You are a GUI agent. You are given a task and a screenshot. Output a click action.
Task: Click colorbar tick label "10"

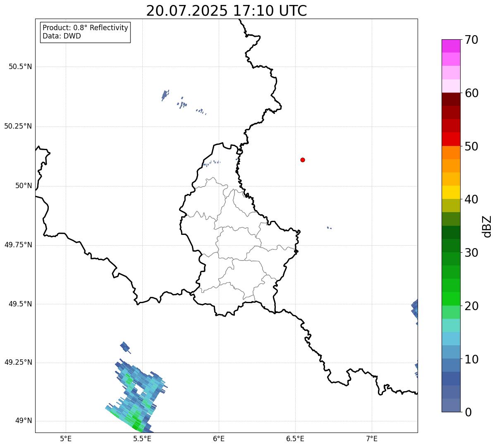[471, 359]
